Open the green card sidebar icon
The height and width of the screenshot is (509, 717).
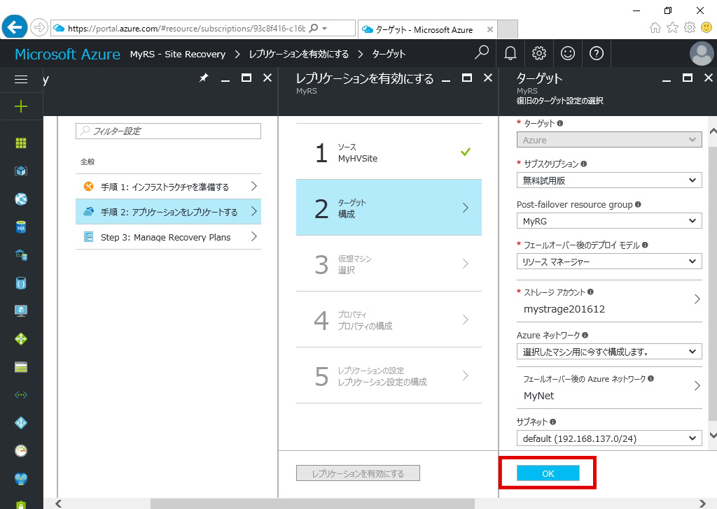coord(21,367)
